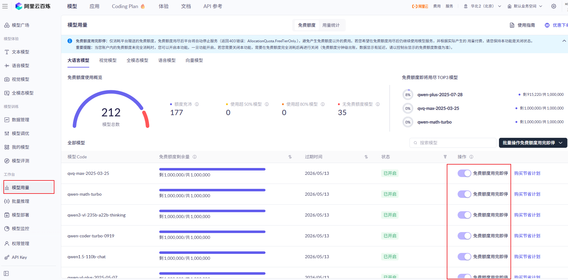
Task: Select the 语音模型 tab
Action: tap(167, 60)
